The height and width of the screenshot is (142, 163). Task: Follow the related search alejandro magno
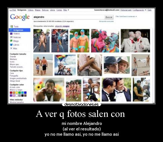coord(62,26)
